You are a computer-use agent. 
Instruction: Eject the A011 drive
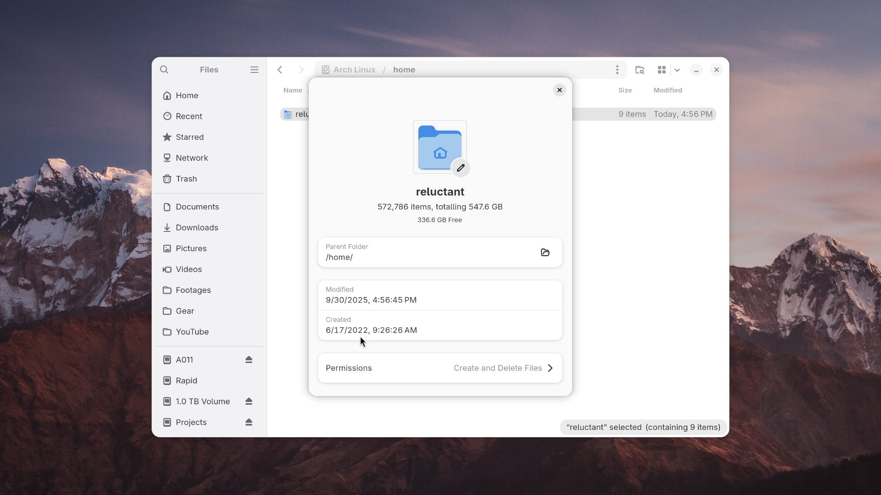pos(249,360)
